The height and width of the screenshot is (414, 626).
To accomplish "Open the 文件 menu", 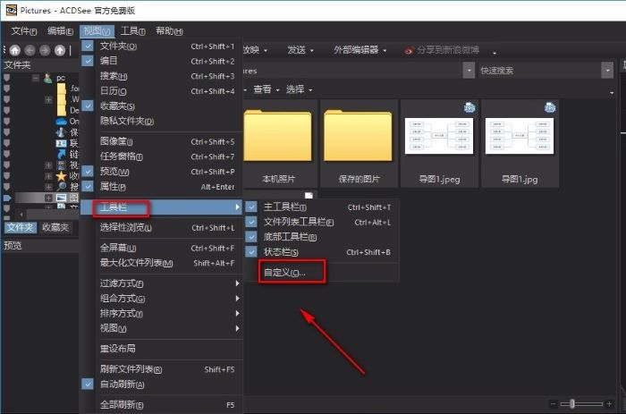I will (24, 31).
